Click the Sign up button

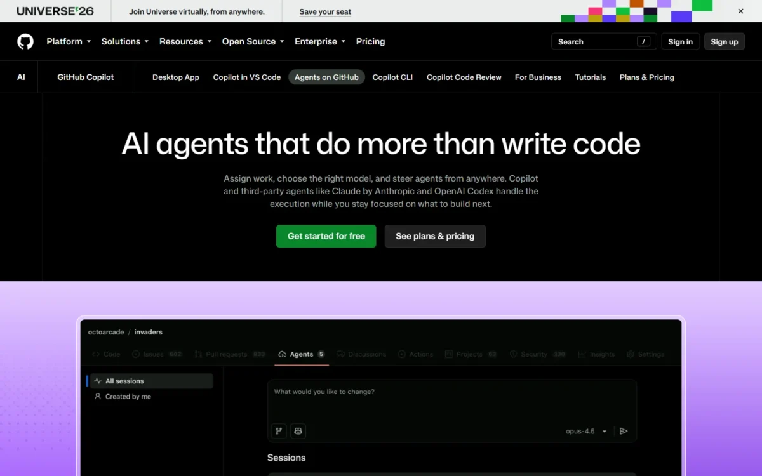click(725, 42)
